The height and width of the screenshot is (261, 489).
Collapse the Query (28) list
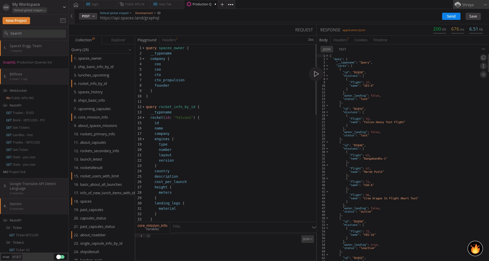point(130,50)
